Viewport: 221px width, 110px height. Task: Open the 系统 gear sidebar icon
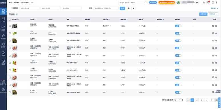pyautogui.click(x=3, y=62)
